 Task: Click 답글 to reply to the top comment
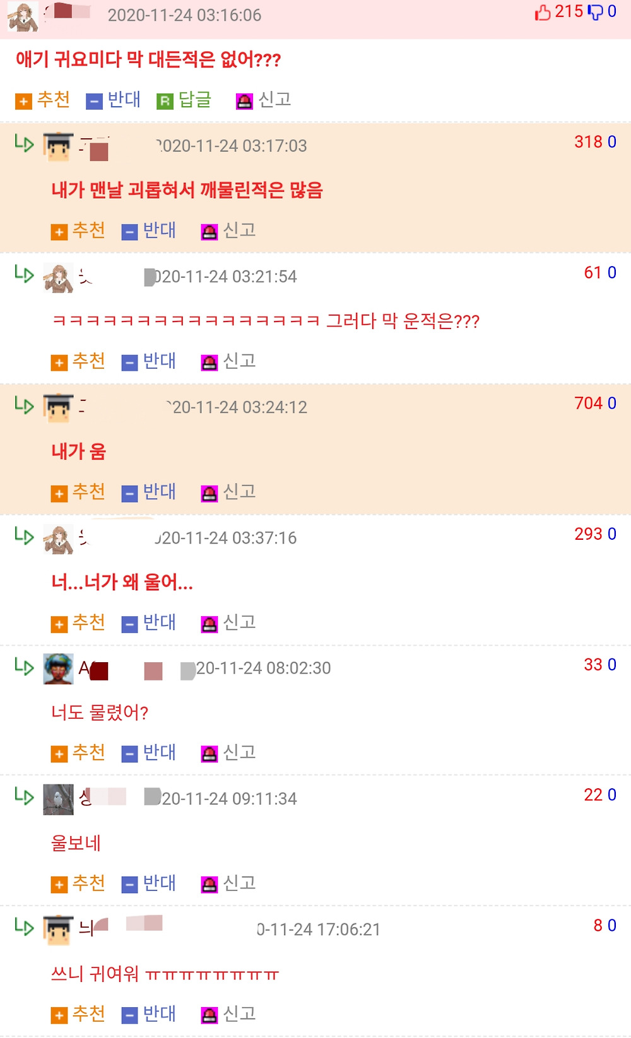click(x=184, y=100)
